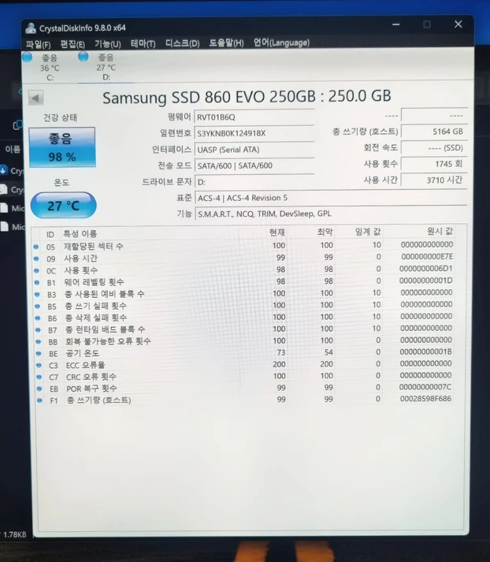Select row B6 총 삭제 실패 횟수

[x=244, y=317]
